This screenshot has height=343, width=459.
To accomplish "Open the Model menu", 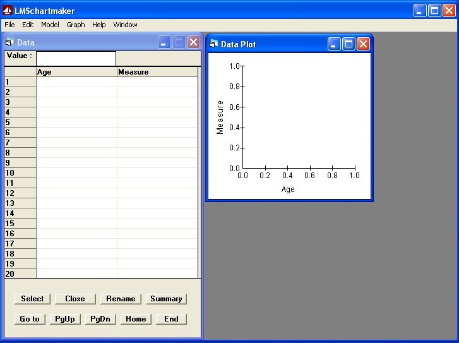I will (x=50, y=25).
